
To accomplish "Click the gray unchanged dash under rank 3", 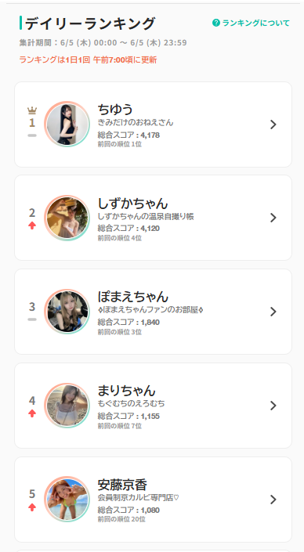I will click(x=32, y=319).
